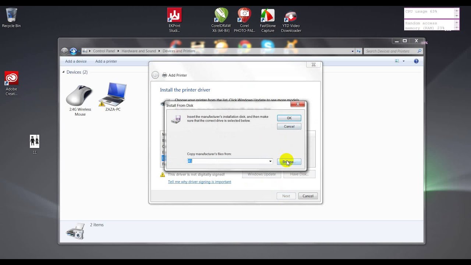Open the Recycle Bin desktop icon
The image size is (471, 265).
point(11,18)
